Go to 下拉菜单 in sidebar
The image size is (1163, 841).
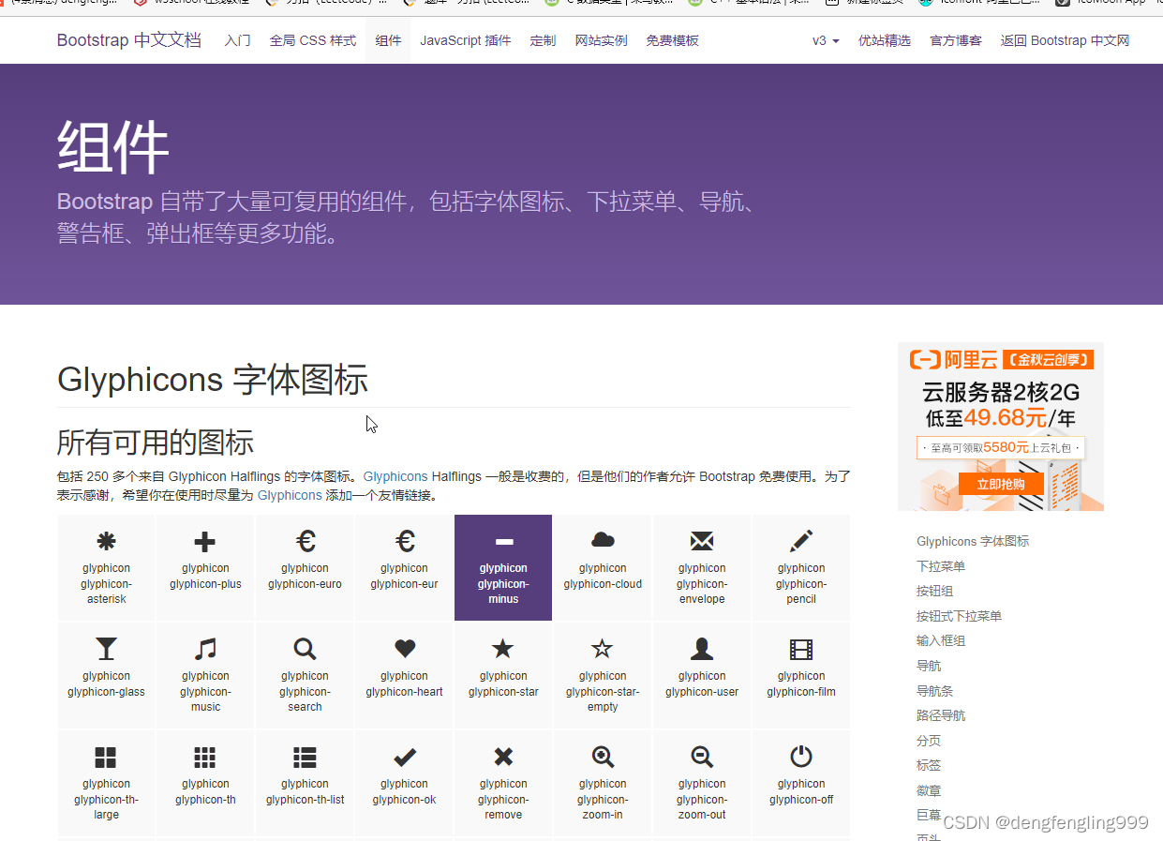(x=941, y=566)
